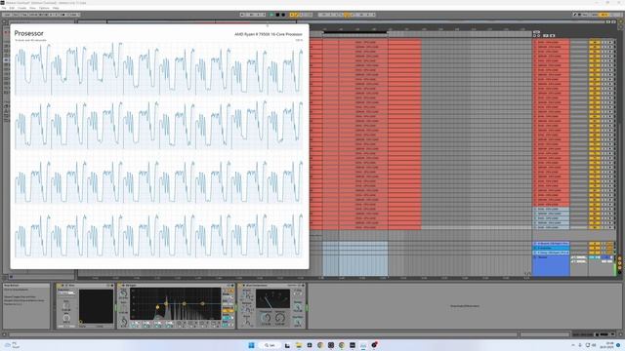Open the Edit menu

(12, 8)
